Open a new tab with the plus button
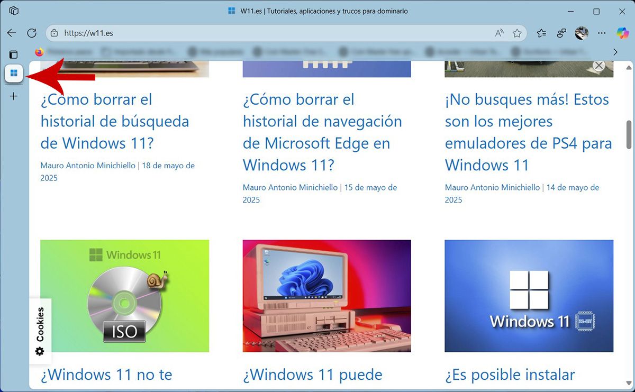Screen dimensions: 635x392 [14, 96]
